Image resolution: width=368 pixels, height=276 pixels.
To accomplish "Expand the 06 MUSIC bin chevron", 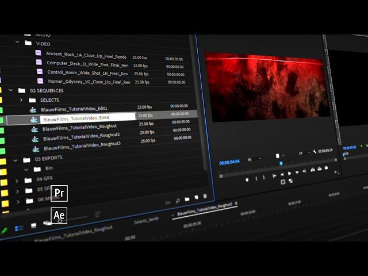I will tap(18, 202).
